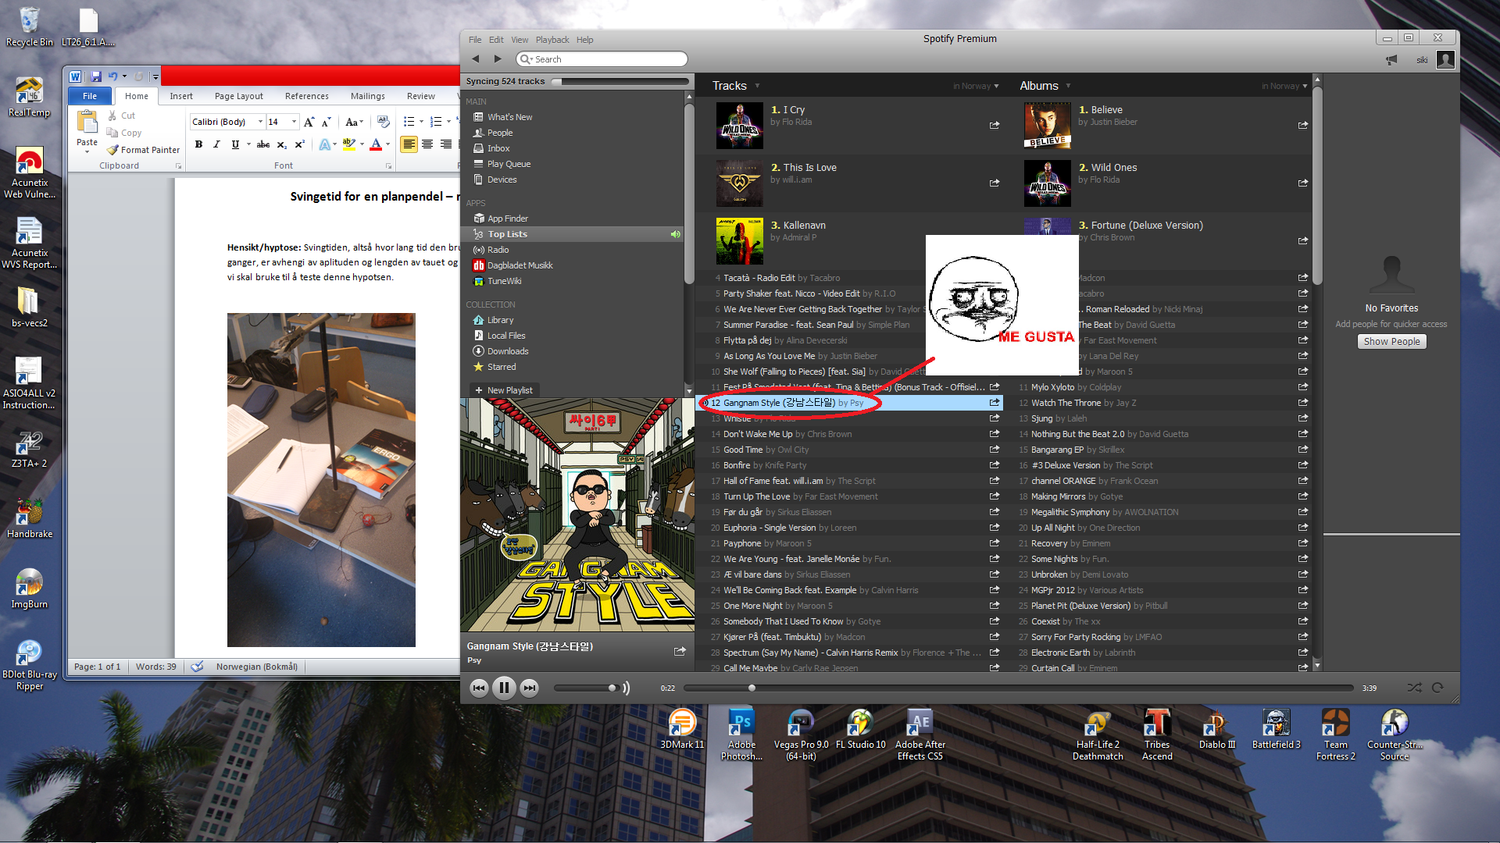
Task: Toggle Underline formatting in Word
Action: [235, 144]
